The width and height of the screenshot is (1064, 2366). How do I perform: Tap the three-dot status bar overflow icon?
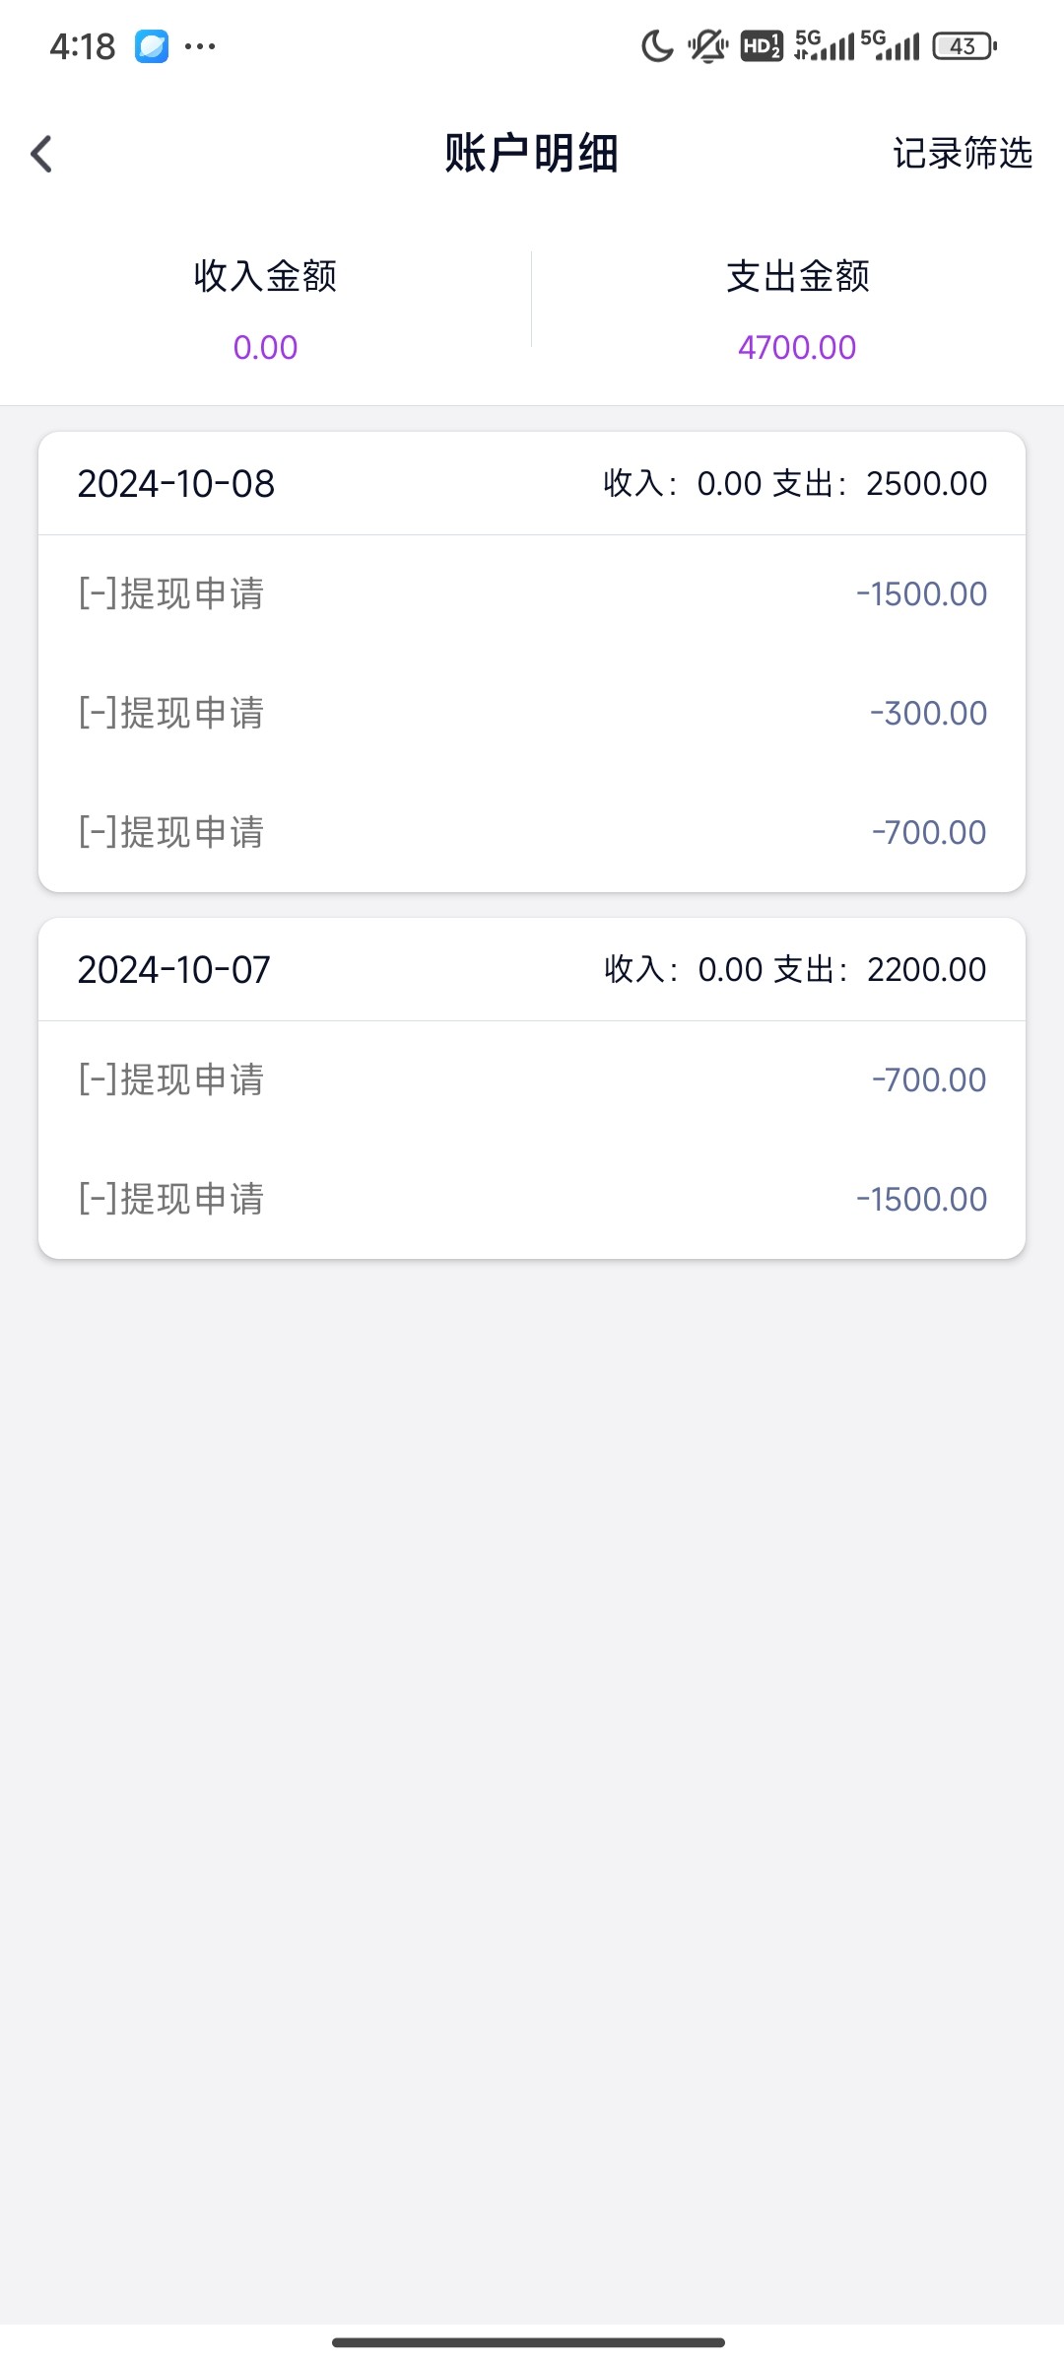(x=200, y=46)
